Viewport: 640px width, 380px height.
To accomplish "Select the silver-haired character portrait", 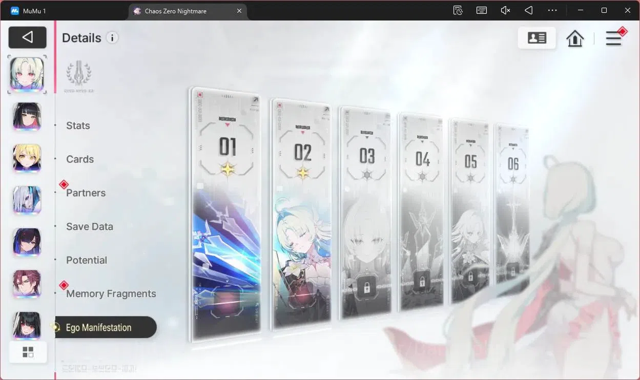I will (27, 200).
